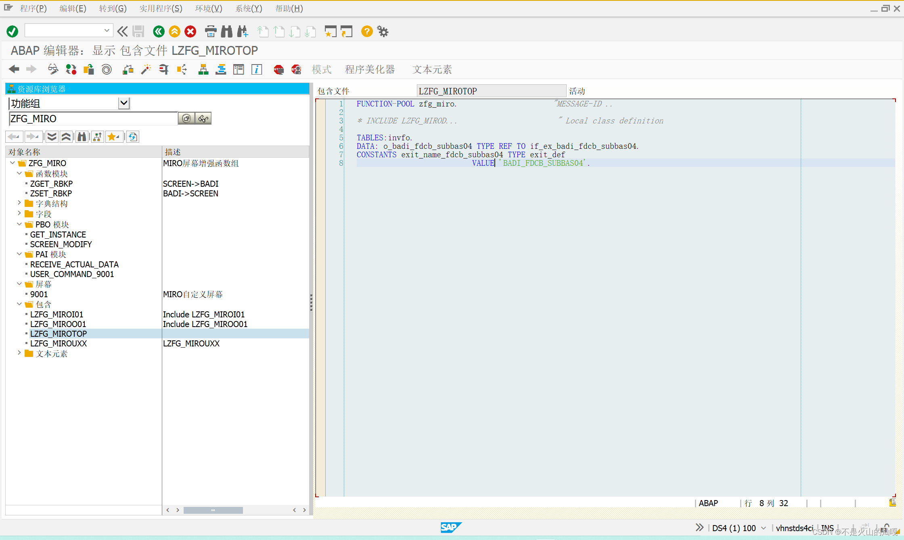The width and height of the screenshot is (904, 540).
Task: Click the 文本元素 toolbar button
Action: click(432, 69)
